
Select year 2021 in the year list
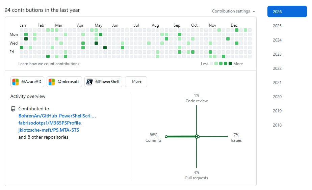pyautogui.click(x=277, y=83)
